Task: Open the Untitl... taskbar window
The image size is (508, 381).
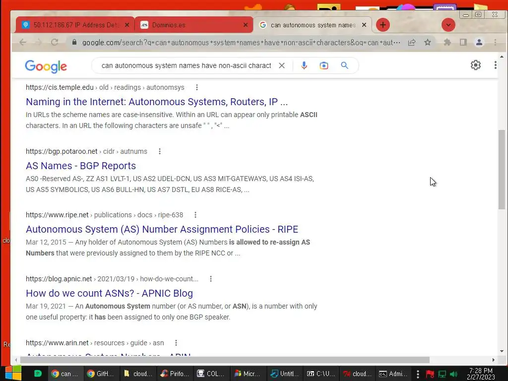Action: (284, 374)
